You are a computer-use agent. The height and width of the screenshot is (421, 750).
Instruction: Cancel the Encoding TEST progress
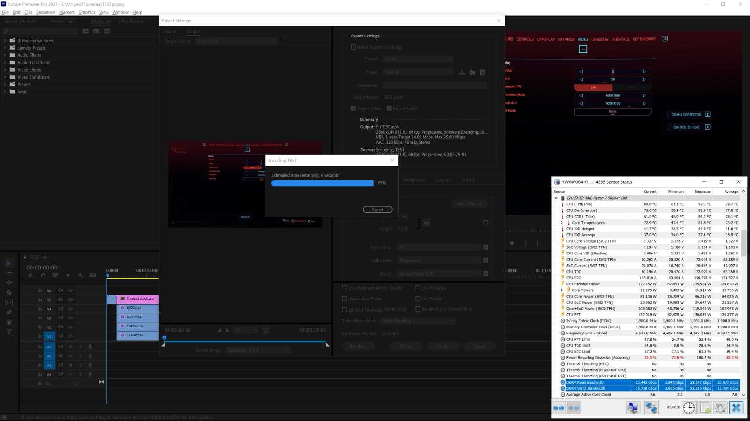(x=377, y=210)
